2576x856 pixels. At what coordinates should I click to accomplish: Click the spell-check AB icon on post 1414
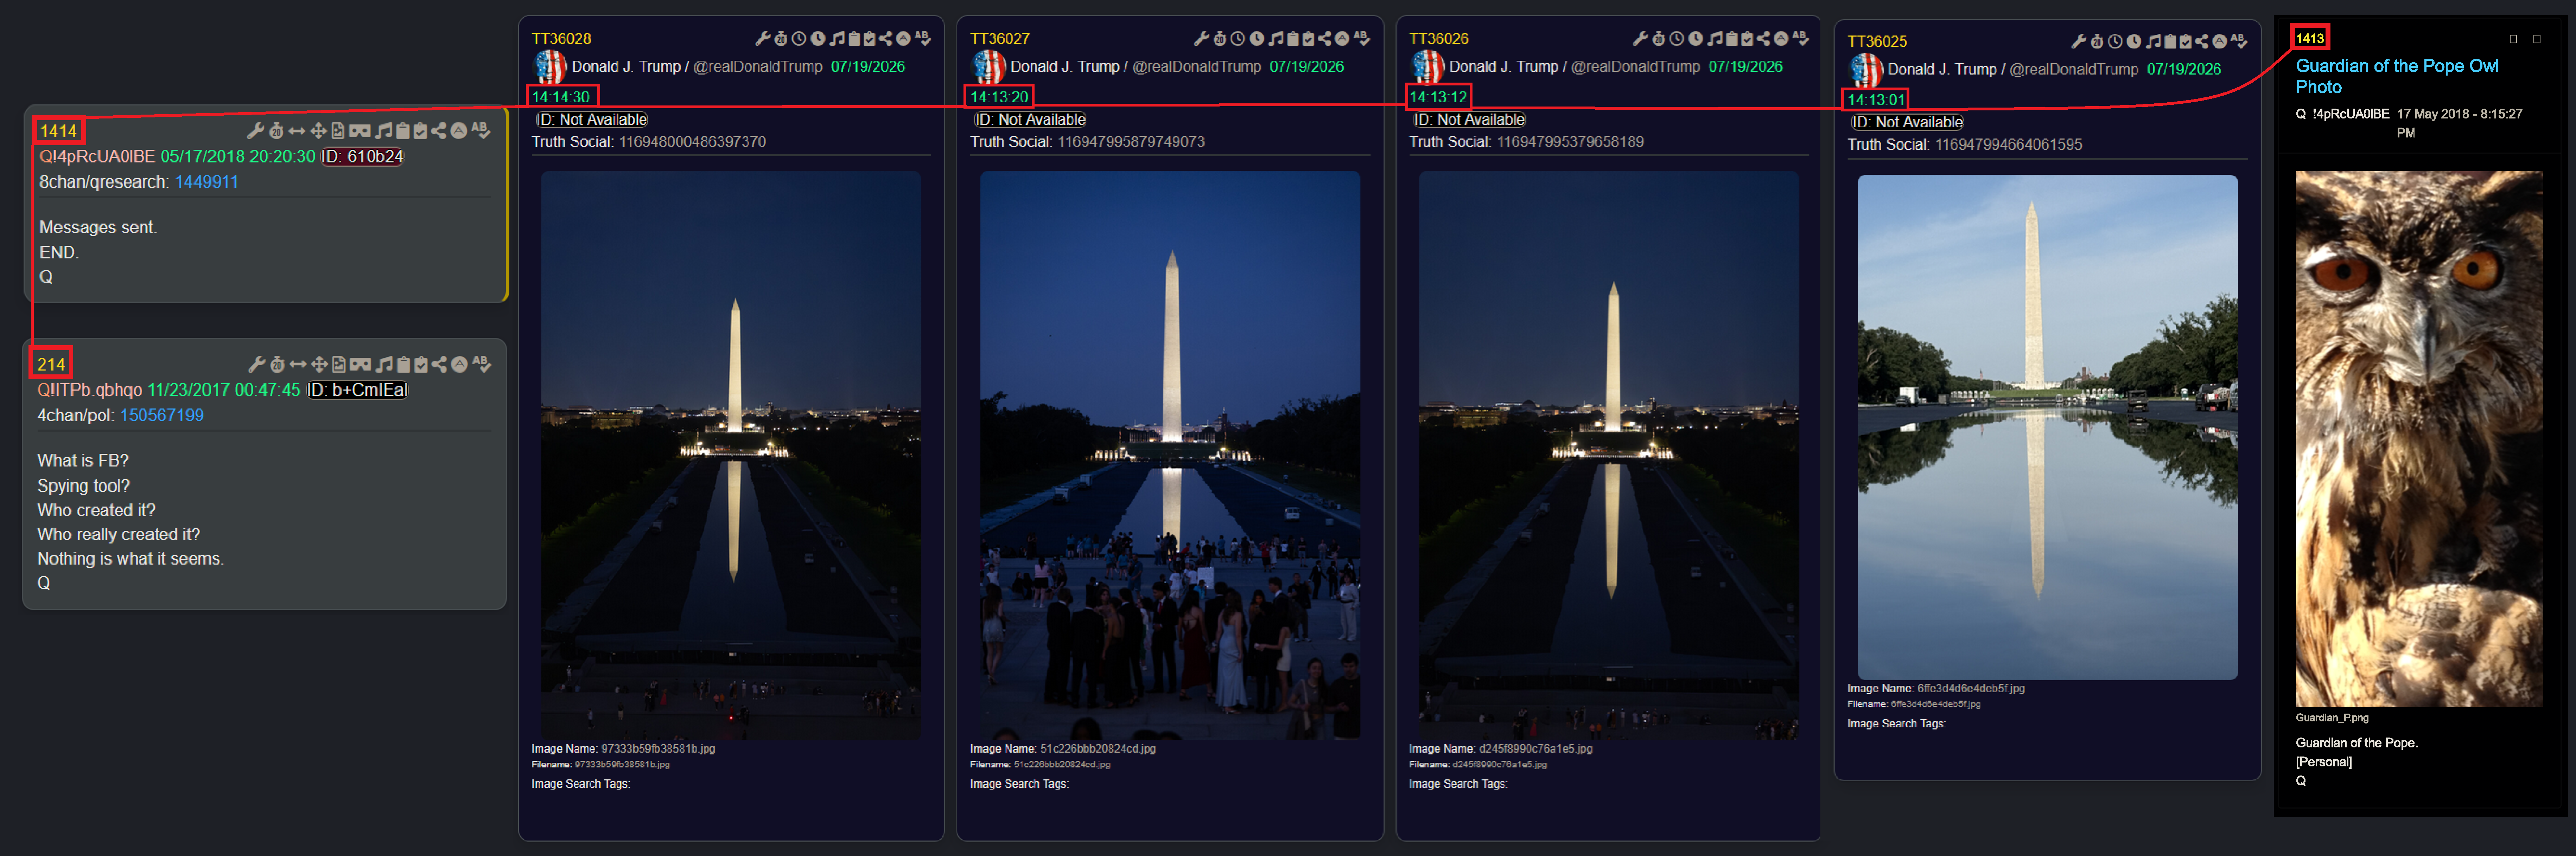point(480,131)
